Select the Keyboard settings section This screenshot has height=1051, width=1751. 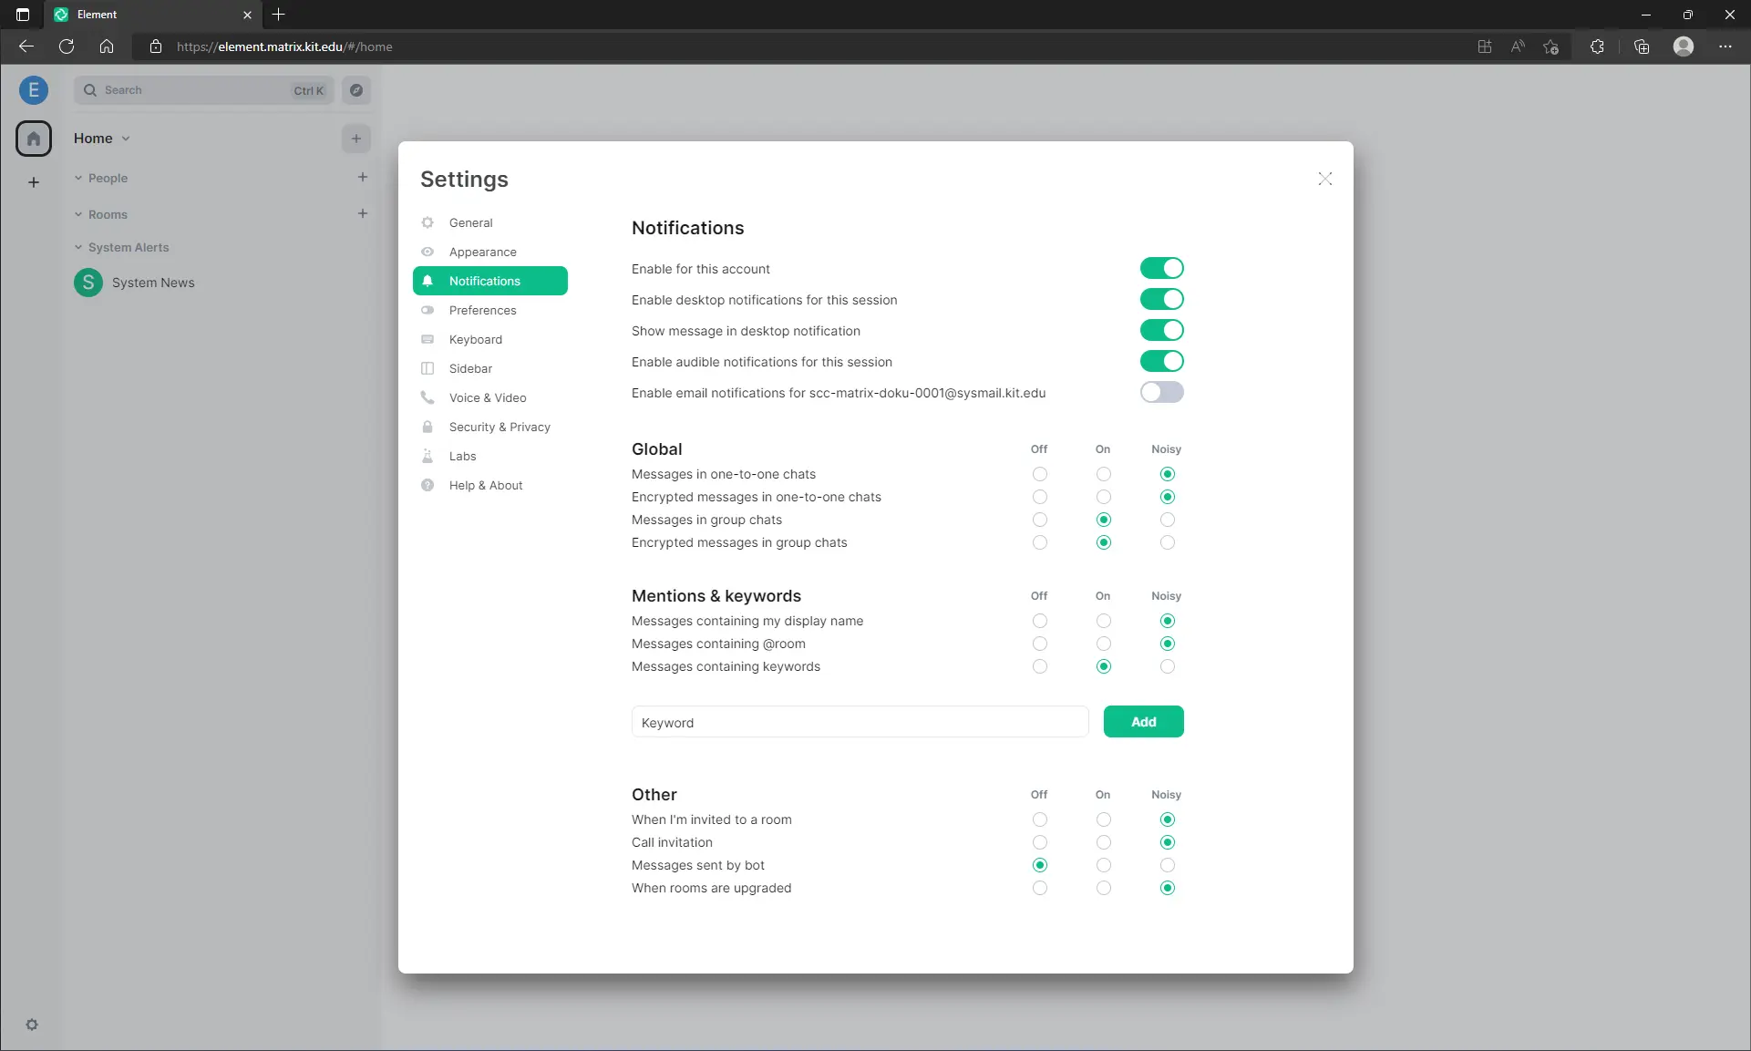click(x=475, y=339)
